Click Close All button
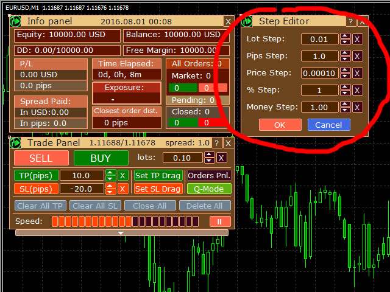Screen dimensions: 390x292 click(150, 206)
